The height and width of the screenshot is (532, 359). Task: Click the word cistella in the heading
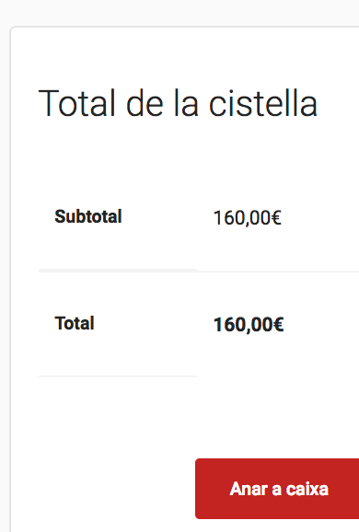pyautogui.click(x=263, y=103)
